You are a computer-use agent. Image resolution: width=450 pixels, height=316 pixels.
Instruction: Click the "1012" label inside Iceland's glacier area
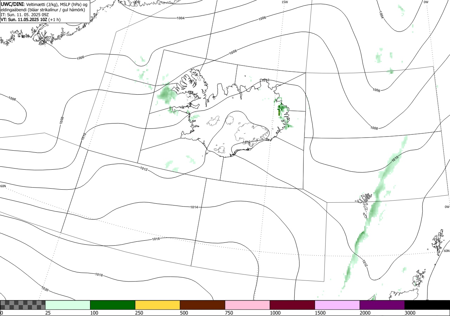246,142
